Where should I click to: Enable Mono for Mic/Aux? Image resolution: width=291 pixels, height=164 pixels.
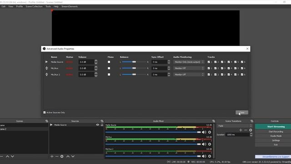[109, 68]
